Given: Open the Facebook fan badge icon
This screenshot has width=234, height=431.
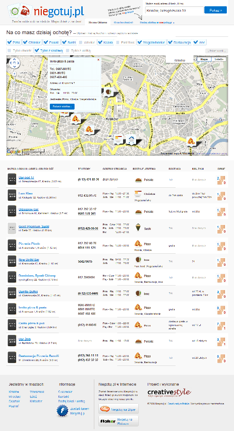Looking at the screenshot, I should click(62, 411).
